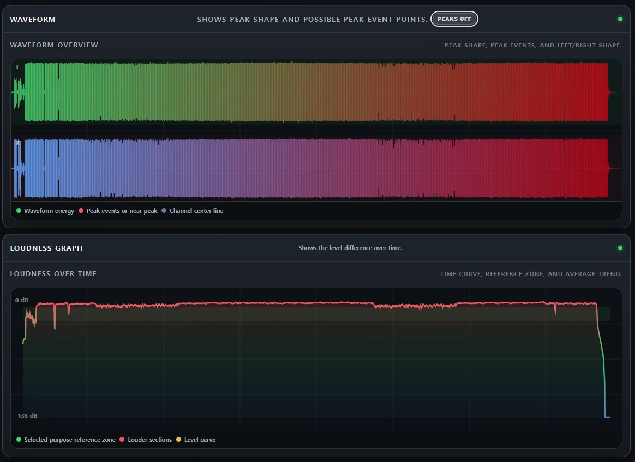The width and height of the screenshot is (635, 462).
Task: Click 'Shows peak shape and possible peak-event points.' text
Action: (312, 20)
